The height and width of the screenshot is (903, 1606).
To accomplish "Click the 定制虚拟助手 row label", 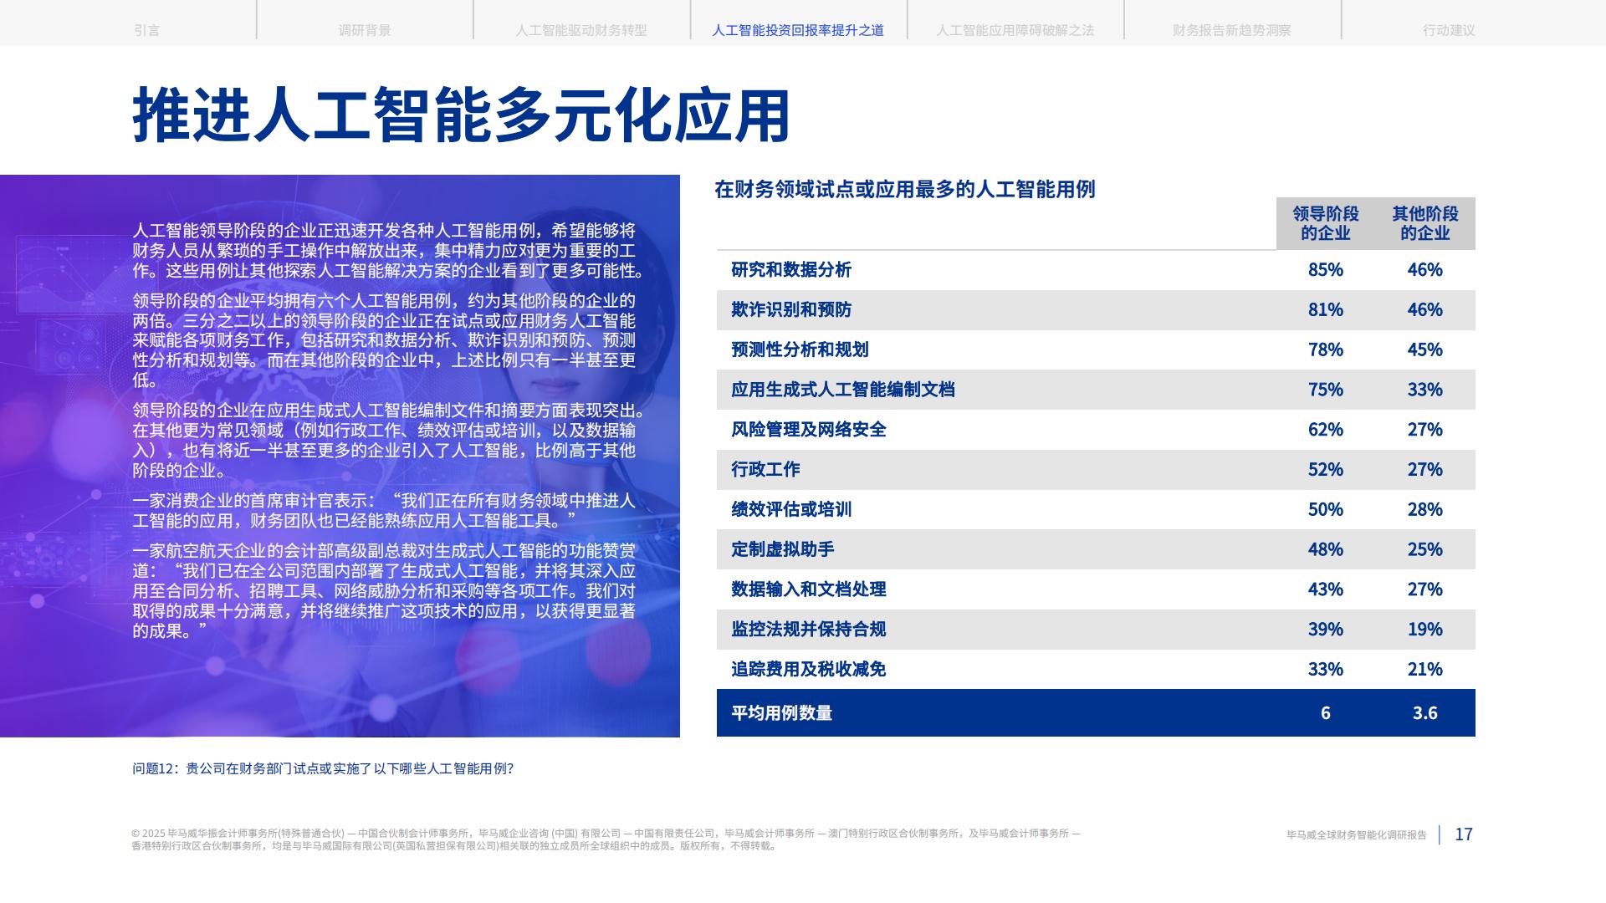I will (x=782, y=549).
